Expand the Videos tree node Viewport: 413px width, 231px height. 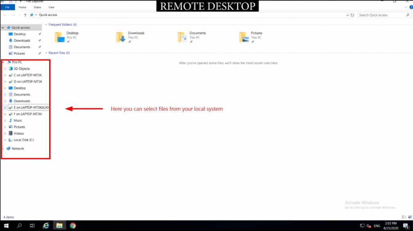(x=5, y=134)
